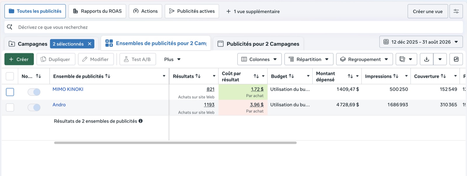Click the green Créer button
Viewport: 467px width, 176px height.
pyautogui.click(x=19, y=59)
